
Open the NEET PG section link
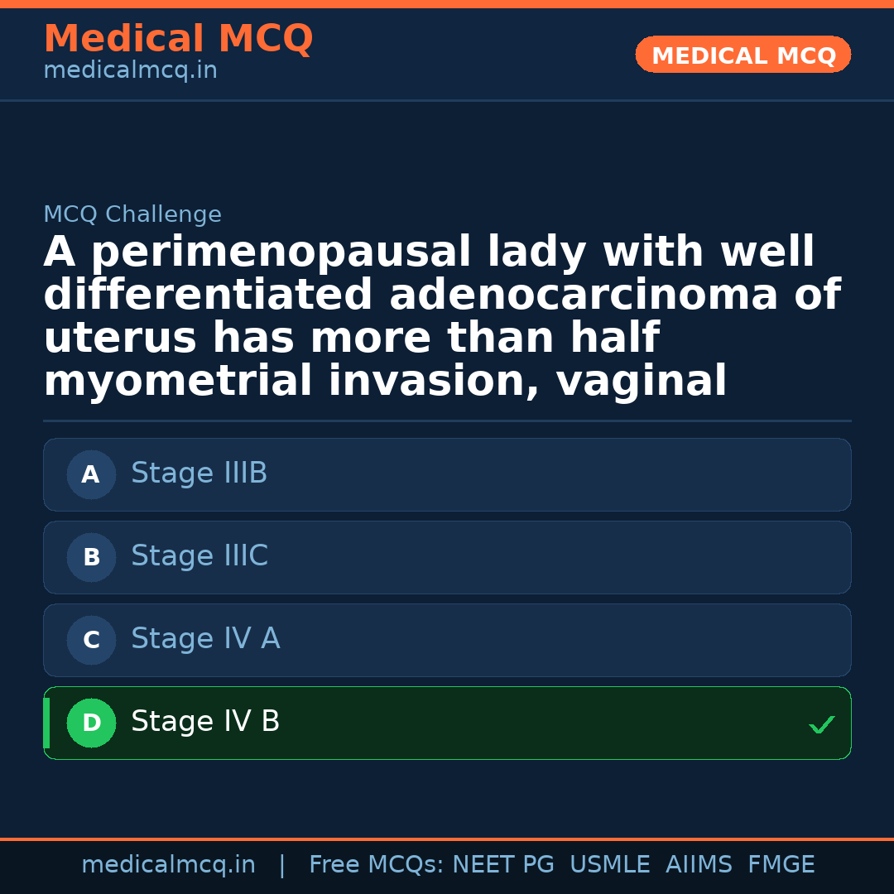(x=502, y=864)
